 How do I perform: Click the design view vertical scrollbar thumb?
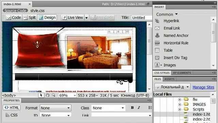pos(149,41)
